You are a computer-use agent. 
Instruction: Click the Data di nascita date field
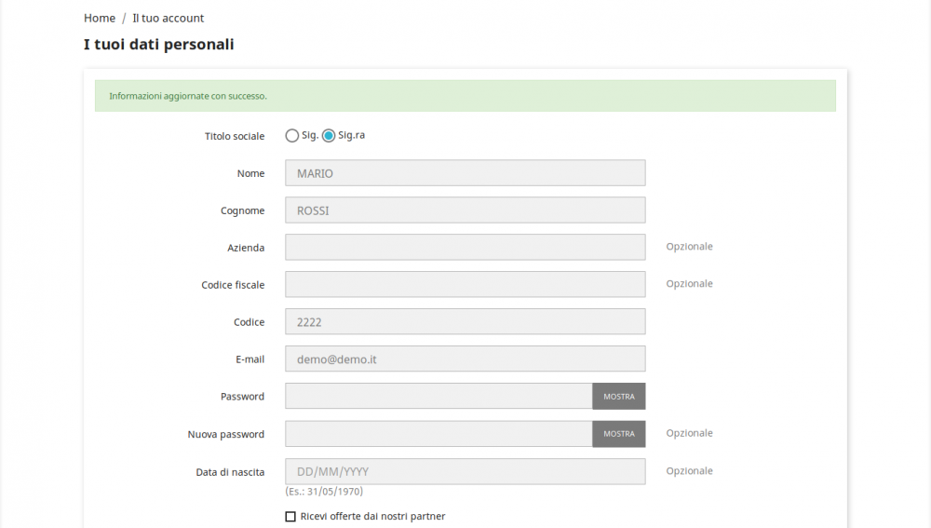(465, 471)
